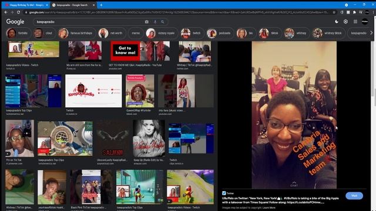Viewport: 376px width, 211px height.
Task: Start voice search with the microphone icon
Action: (x=155, y=22)
